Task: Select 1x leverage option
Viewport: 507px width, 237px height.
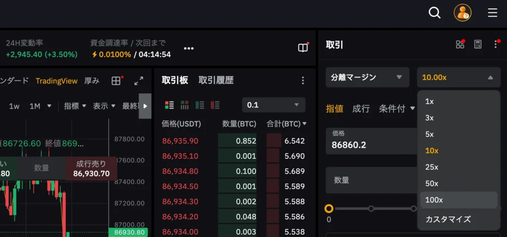Action: (458, 101)
